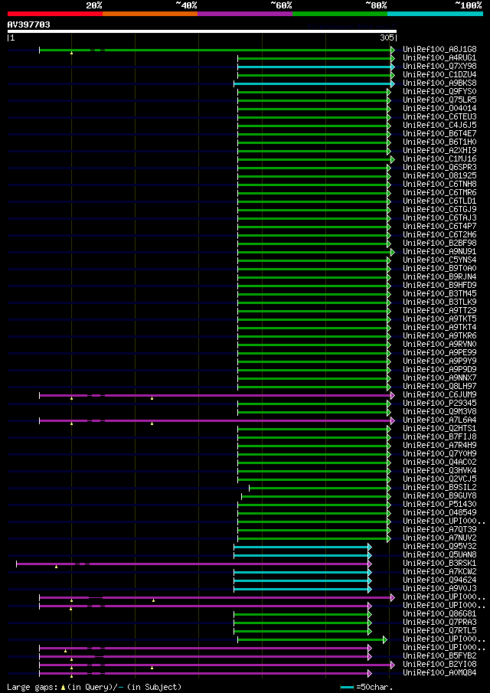Open hit UniRef100_A8J1G8
This screenshot has width=490, height=693.
(439, 50)
